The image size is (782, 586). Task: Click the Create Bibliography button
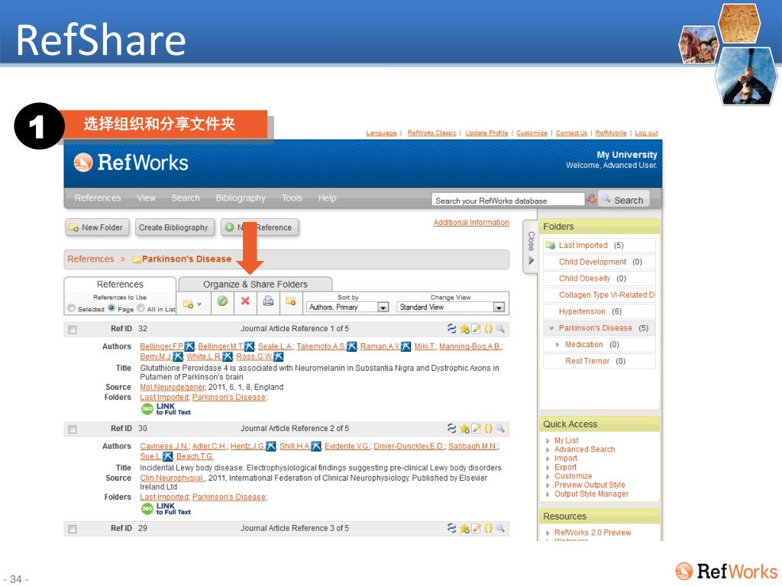tap(173, 227)
